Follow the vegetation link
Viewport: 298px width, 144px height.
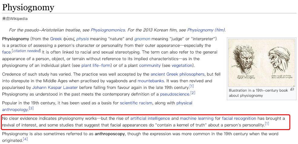182,65
